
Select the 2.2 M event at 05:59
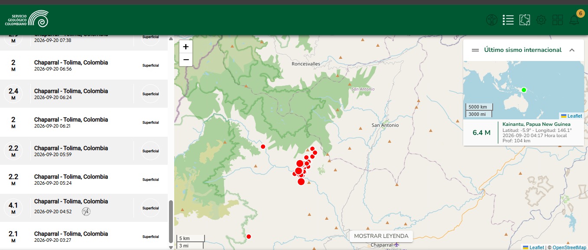click(x=84, y=151)
